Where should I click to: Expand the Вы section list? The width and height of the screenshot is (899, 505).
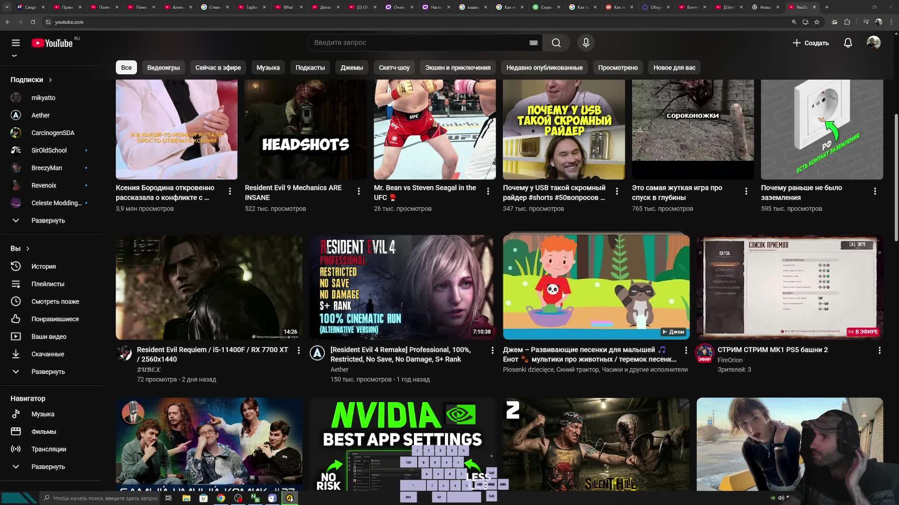coord(48,372)
